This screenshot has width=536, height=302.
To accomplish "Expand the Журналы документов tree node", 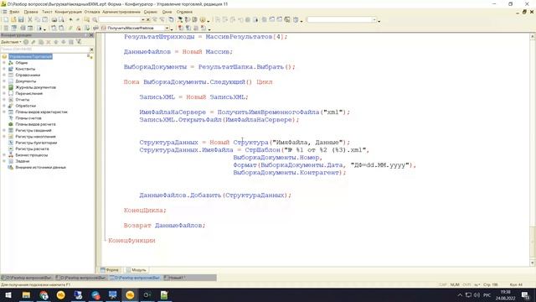I will tap(4, 87).
